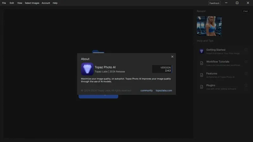This screenshot has width=253, height=142.
Task: Click the 'Topaz Labs | 2024 Release' text
Action: 110,72
